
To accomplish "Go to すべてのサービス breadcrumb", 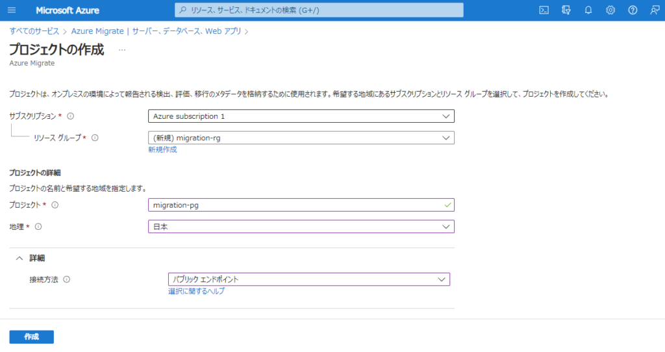I will point(34,31).
